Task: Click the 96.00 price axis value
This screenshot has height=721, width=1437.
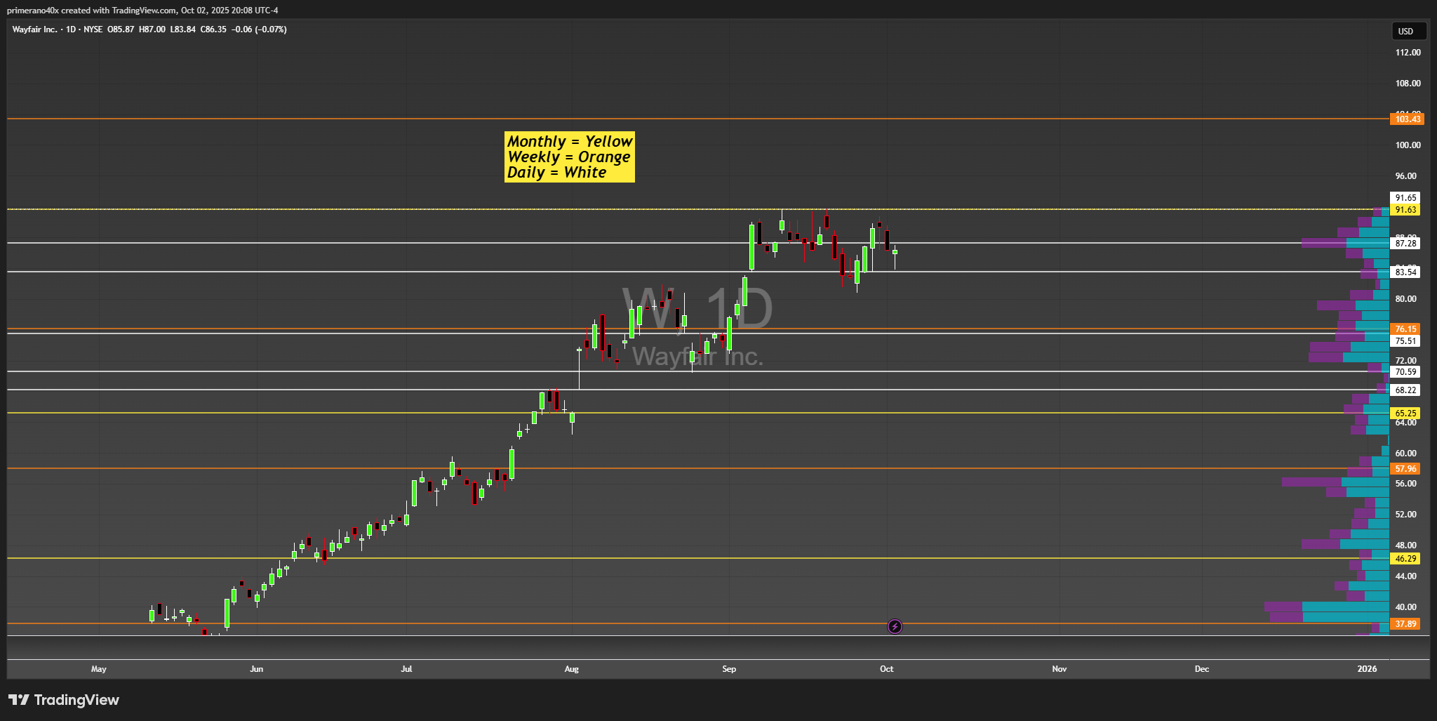Action: (x=1405, y=176)
